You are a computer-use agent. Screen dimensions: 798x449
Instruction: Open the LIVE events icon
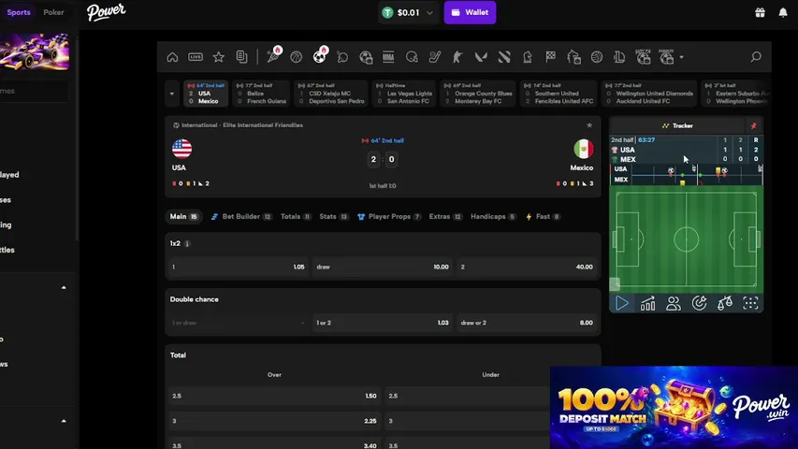pos(196,57)
